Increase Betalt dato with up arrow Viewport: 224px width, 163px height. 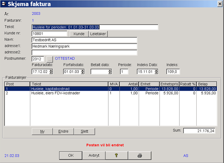point(110,70)
